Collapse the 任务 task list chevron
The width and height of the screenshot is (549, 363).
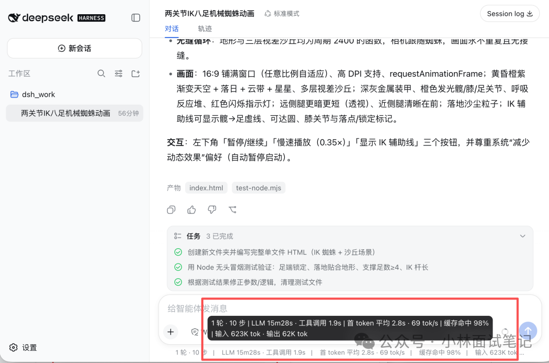click(x=523, y=236)
